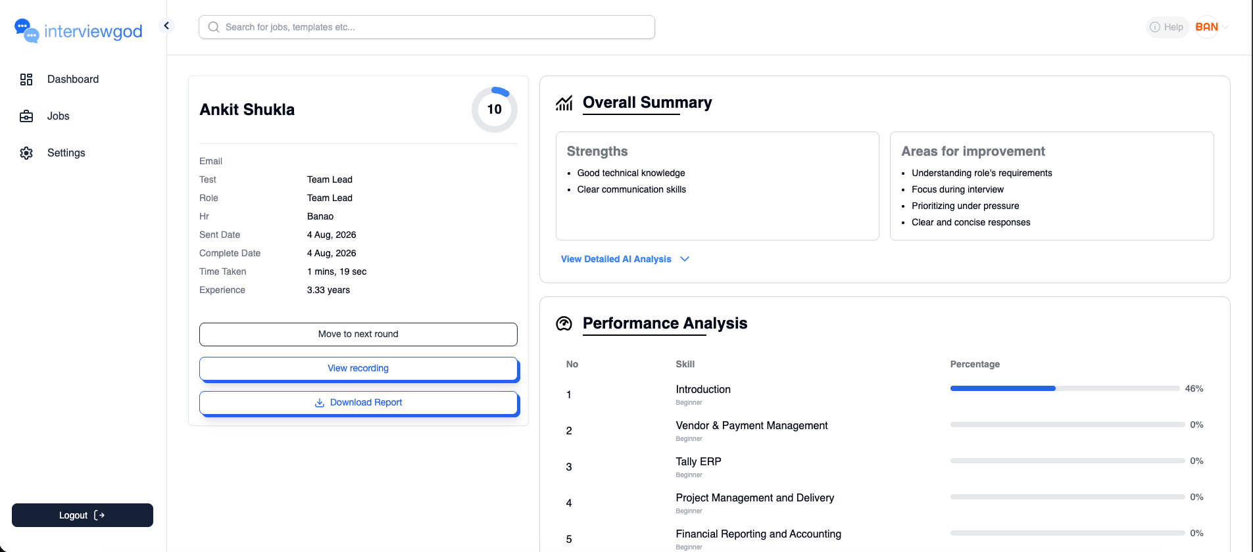This screenshot has width=1253, height=552.
Task: Click the Experience value 3.33 years
Action: (x=328, y=290)
